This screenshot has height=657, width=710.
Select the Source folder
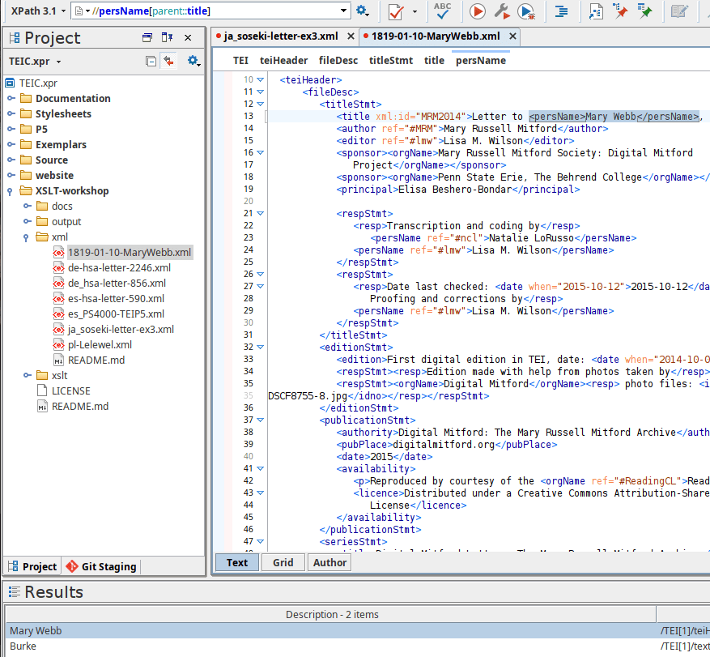pyautogui.click(x=52, y=160)
